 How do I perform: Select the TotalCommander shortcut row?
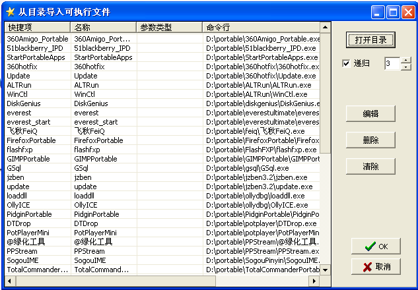162,270
